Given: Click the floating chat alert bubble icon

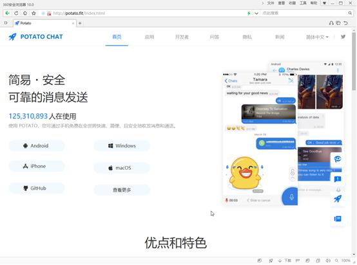Looking at the screenshot, I should [x=338, y=179].
